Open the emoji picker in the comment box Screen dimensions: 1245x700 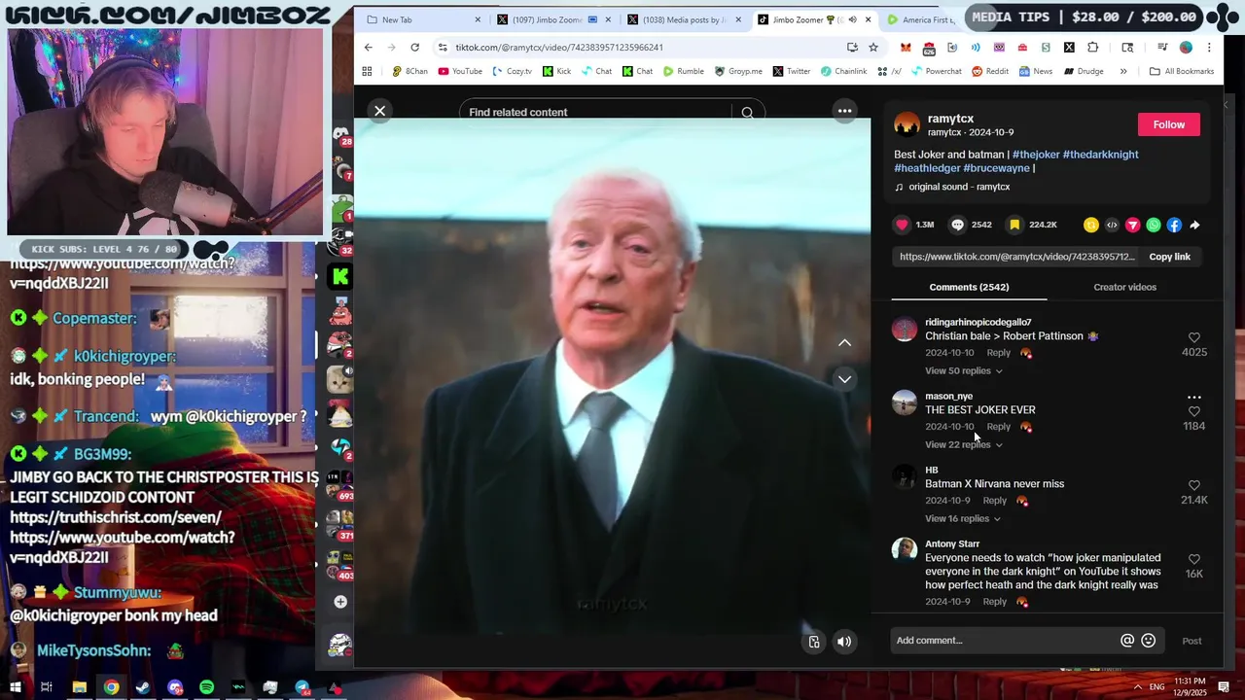[1148, 640]
